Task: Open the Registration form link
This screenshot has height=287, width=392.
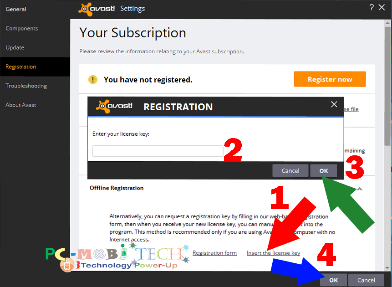Action: (x=214, y=253)
